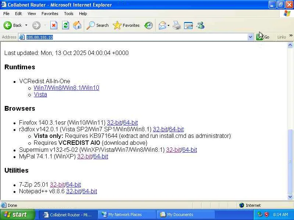
Task: Click the Internet Explorer title bar icon
Action: pos(4,4)
